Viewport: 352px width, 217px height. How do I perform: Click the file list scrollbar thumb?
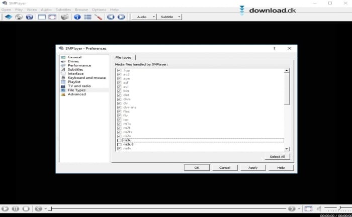287,89
